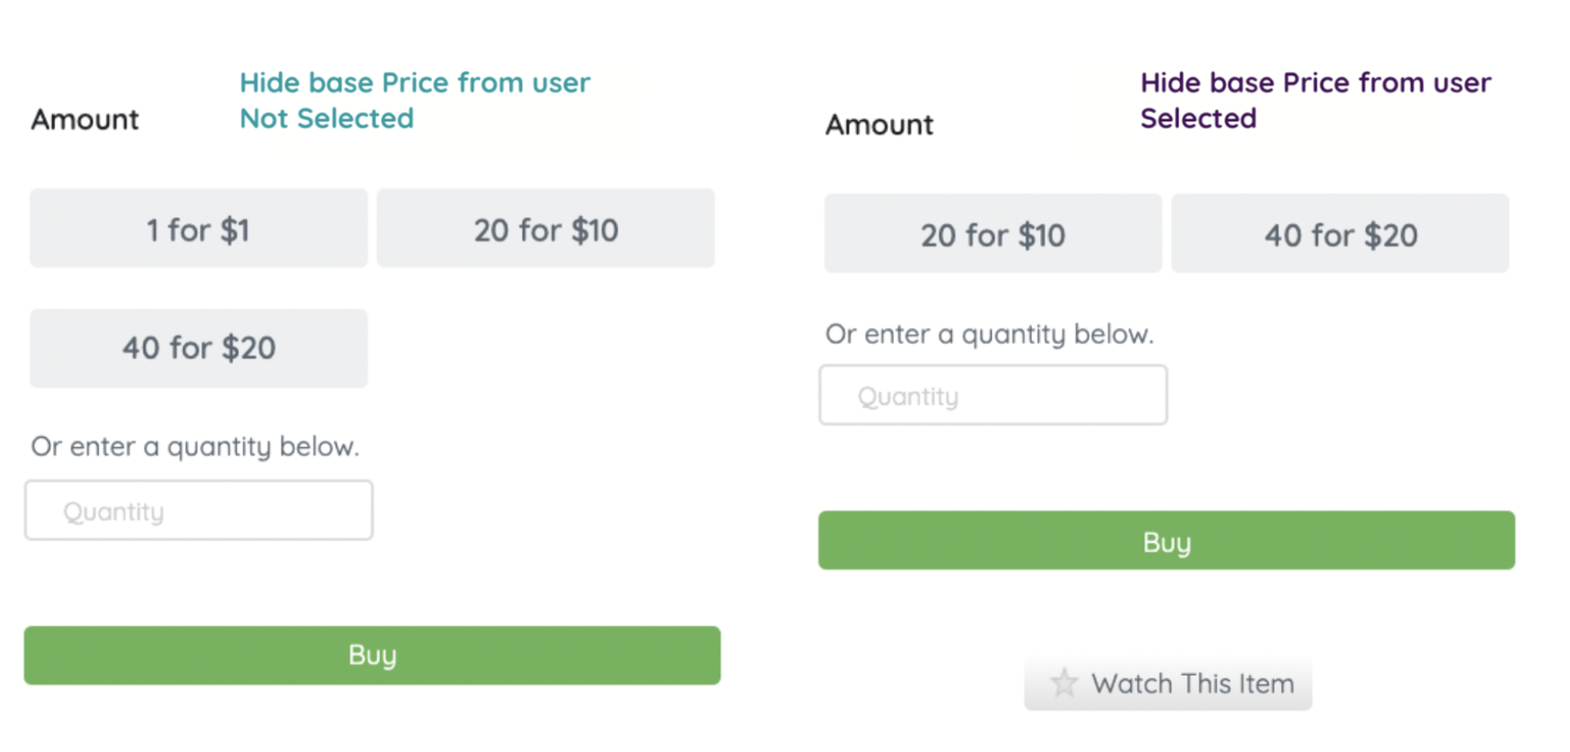1570x752 pixels.
Task: Focus the Quantity field in the purple Selected panel
Action: 992,395
